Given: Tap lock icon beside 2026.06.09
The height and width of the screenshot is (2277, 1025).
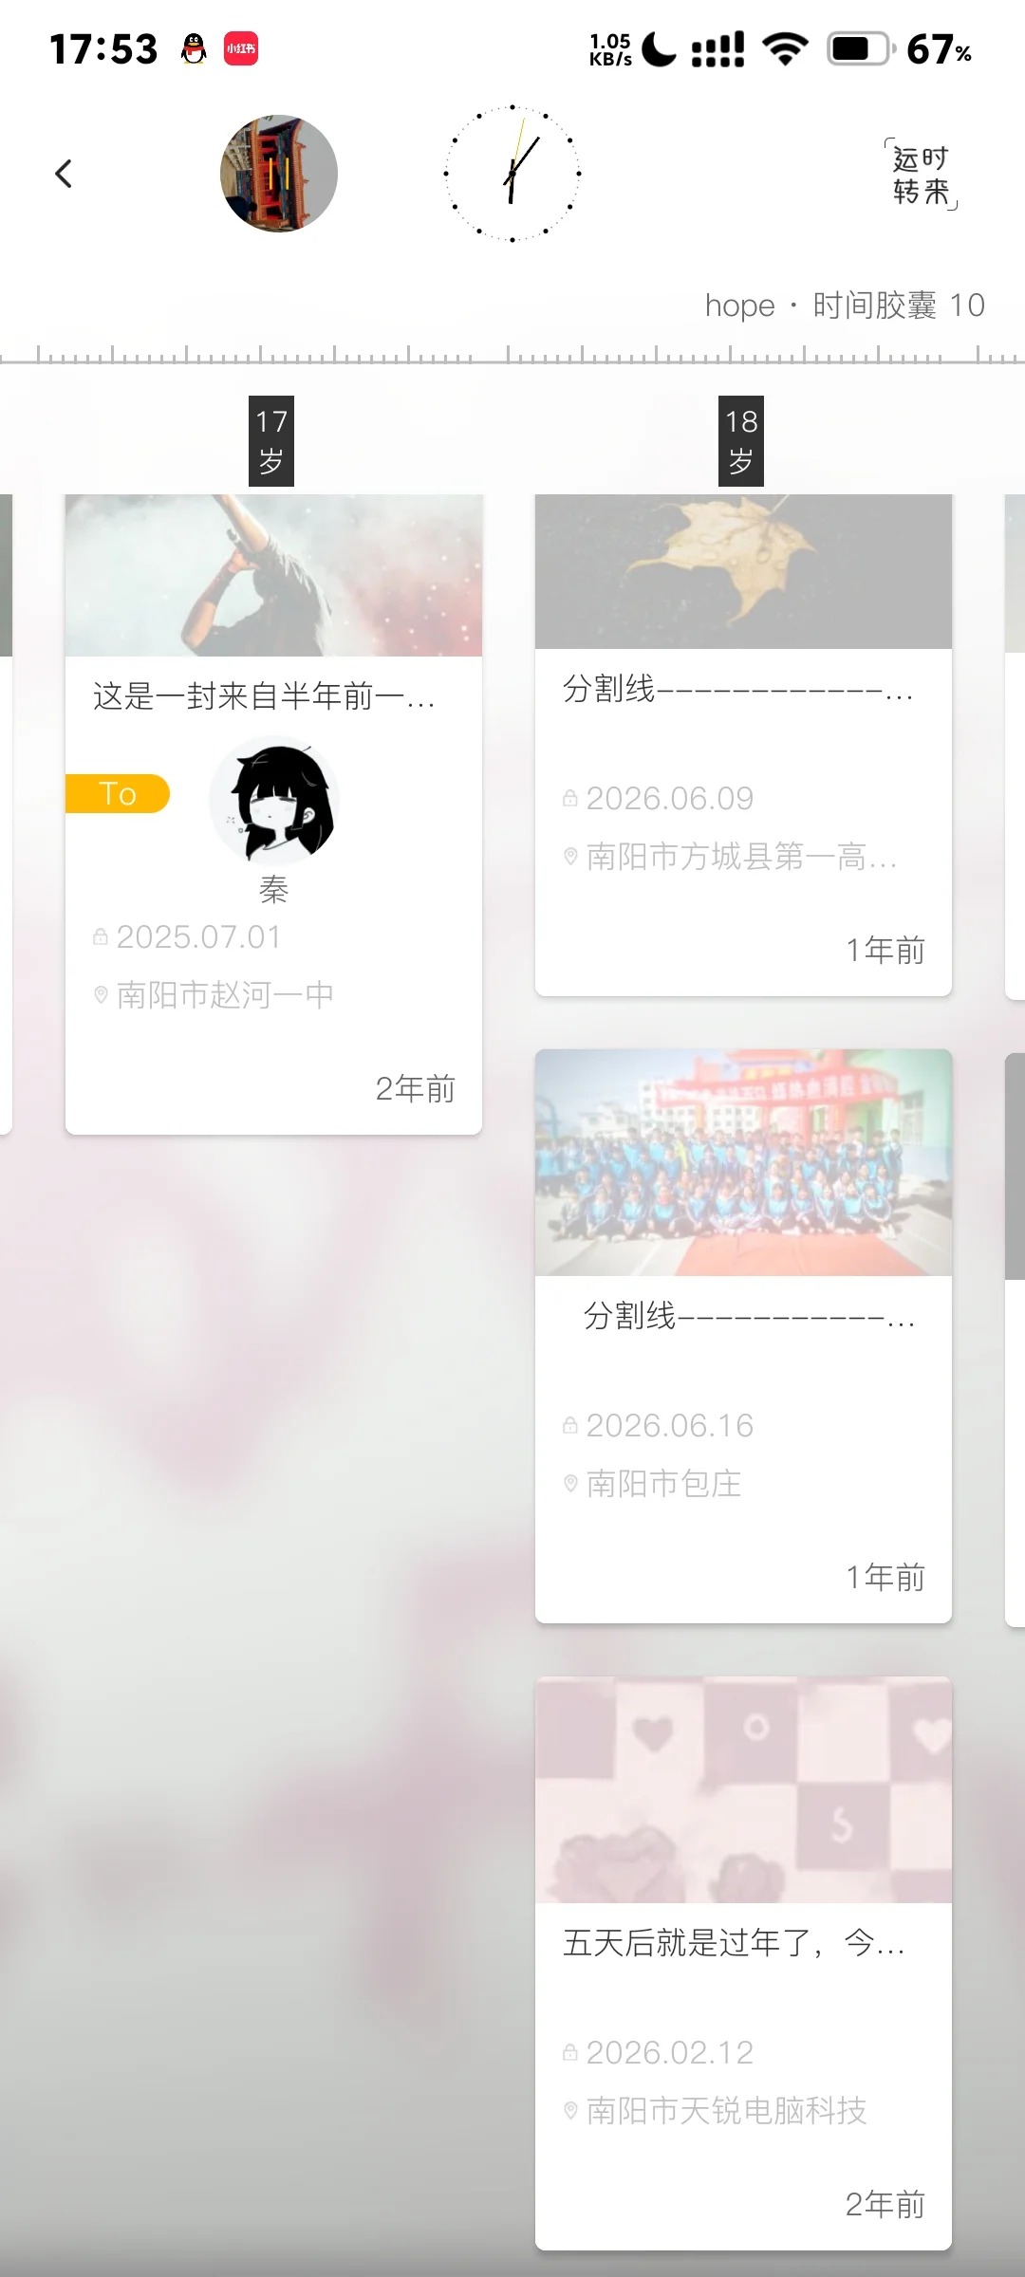Looking at the screenshot, I should (x=570, y=798).
